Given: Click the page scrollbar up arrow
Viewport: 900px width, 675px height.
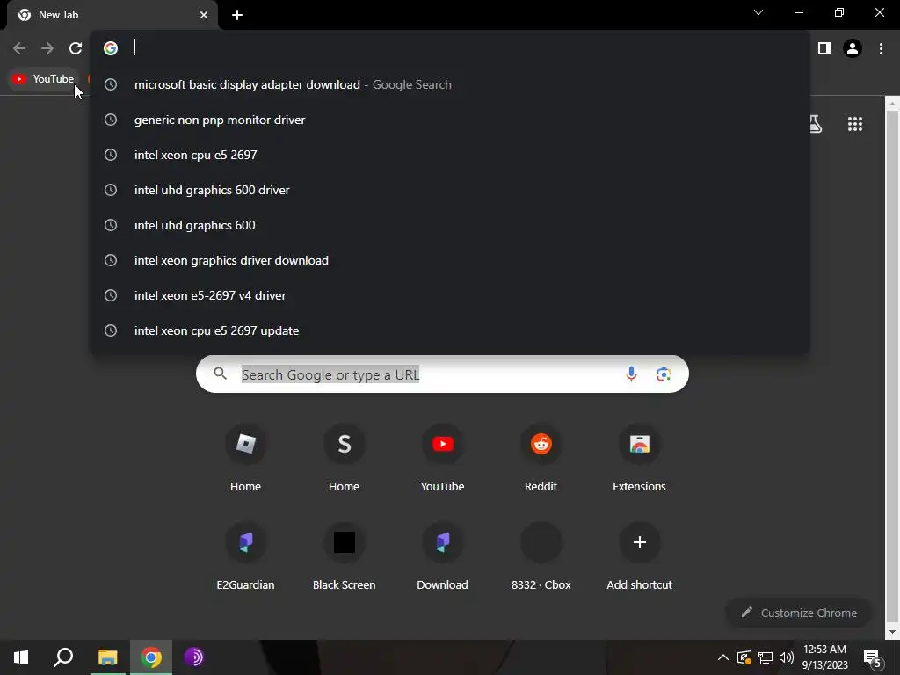Looking at the screenshot, I should (x=893, y=104).
